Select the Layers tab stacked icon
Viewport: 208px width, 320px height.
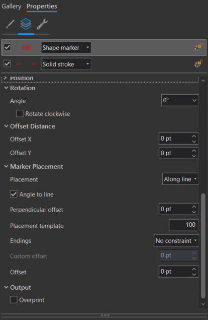pyautogui.click(x=26, y=24)
